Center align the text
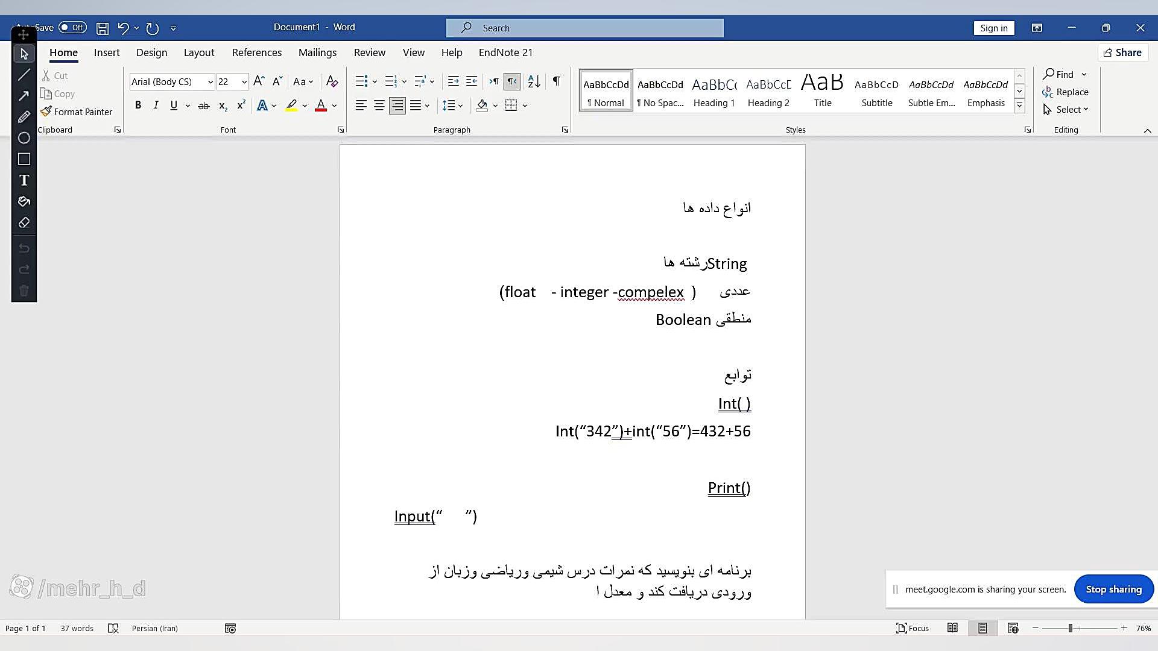1158x651 pixels. 379,105
